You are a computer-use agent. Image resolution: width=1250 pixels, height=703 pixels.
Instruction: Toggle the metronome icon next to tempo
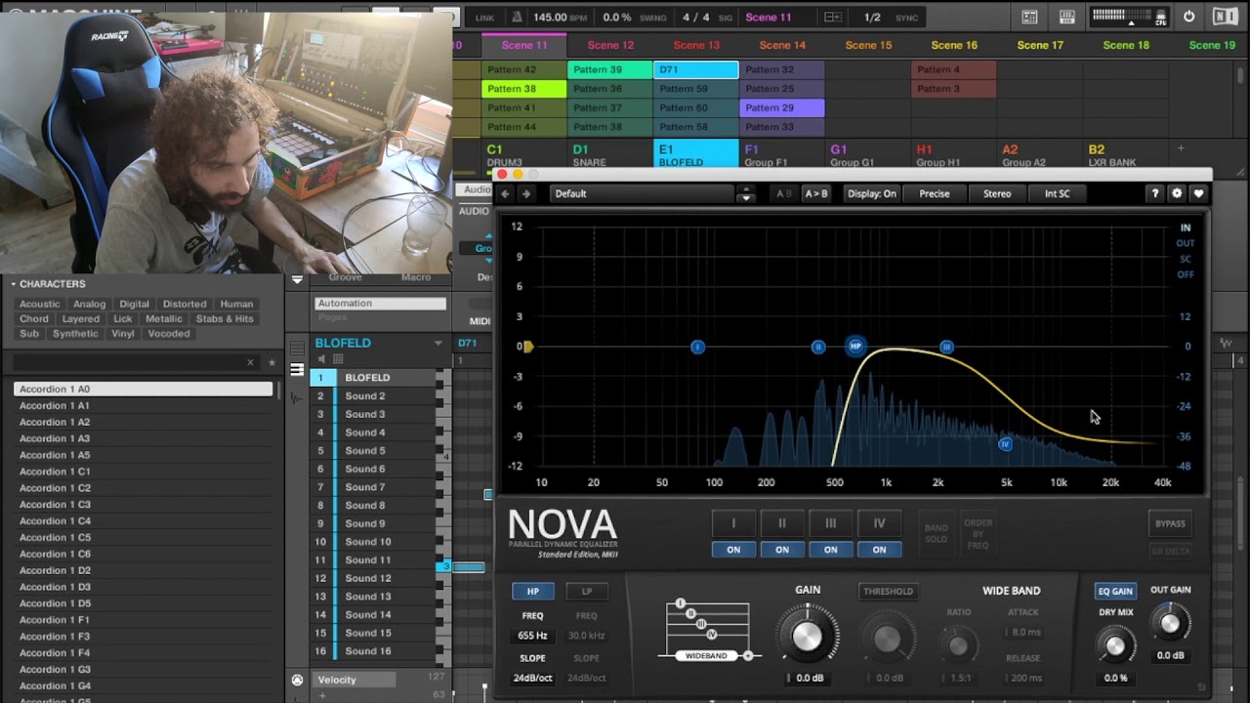point(518,17)
